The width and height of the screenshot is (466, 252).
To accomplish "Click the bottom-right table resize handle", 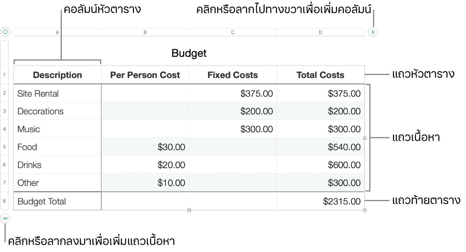I will pos(365,210).
